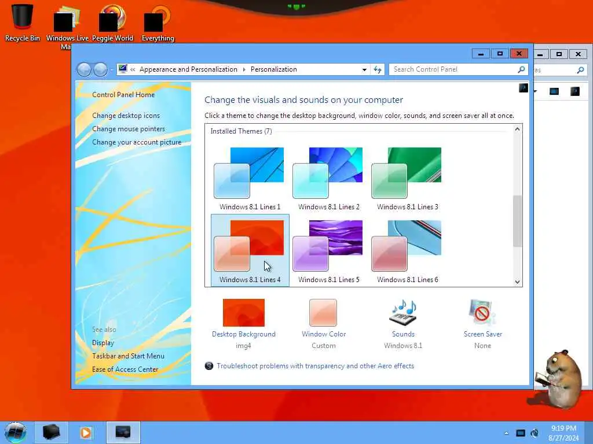Click the themes list scroll down arrow
593x444 pixels.
pyautogui.click(x=517, y=282)
